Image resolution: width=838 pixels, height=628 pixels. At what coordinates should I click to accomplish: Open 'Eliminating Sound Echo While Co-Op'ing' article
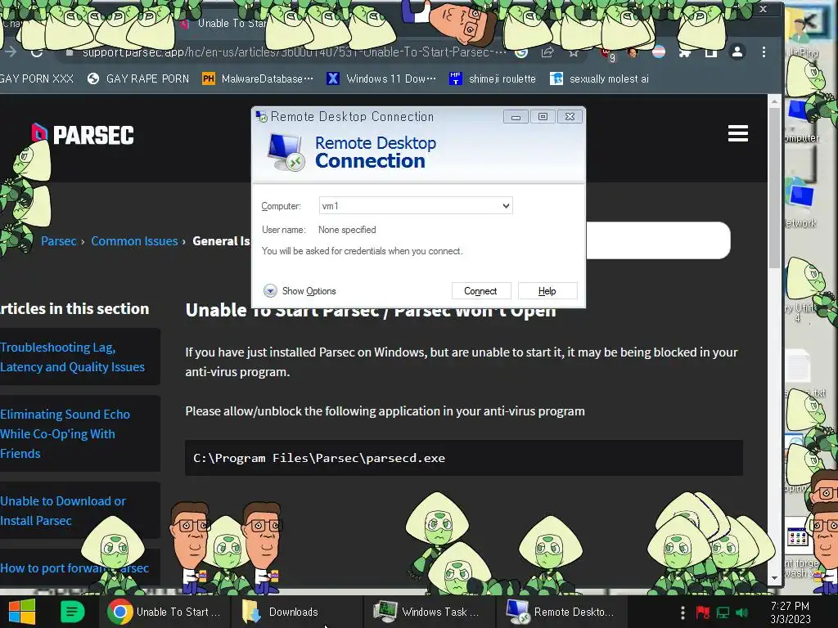(x=65, y=433)
